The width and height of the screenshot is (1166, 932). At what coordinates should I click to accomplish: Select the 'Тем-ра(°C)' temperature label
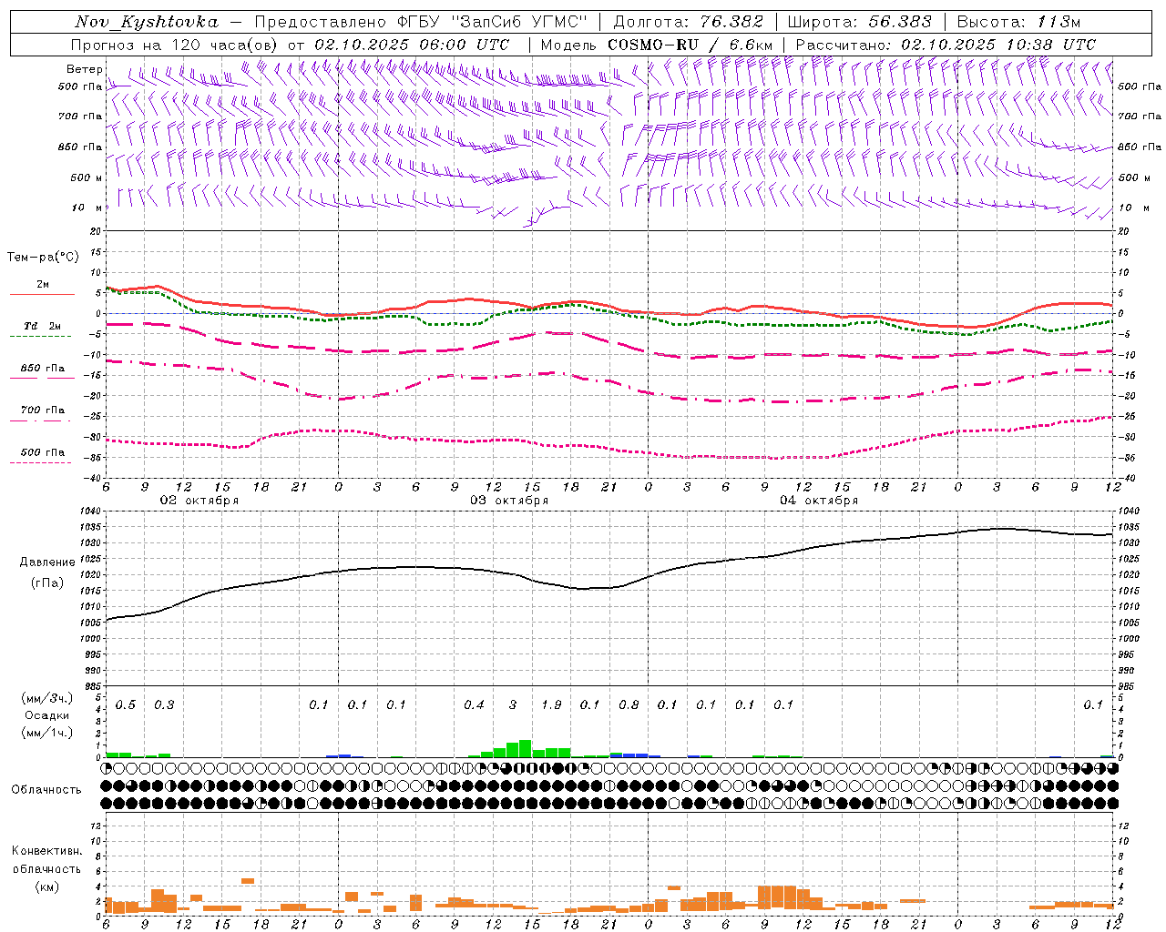click(x=43, y=258)
